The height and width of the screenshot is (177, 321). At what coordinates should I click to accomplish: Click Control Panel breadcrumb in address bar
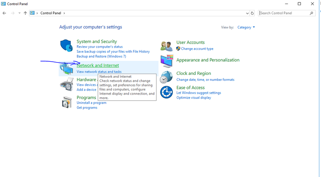pyautogui.click(x=51, y=13)
